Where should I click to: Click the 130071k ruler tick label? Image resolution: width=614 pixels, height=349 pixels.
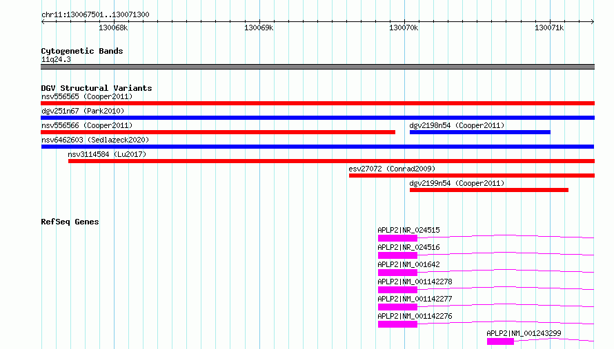tap(549, 28)
